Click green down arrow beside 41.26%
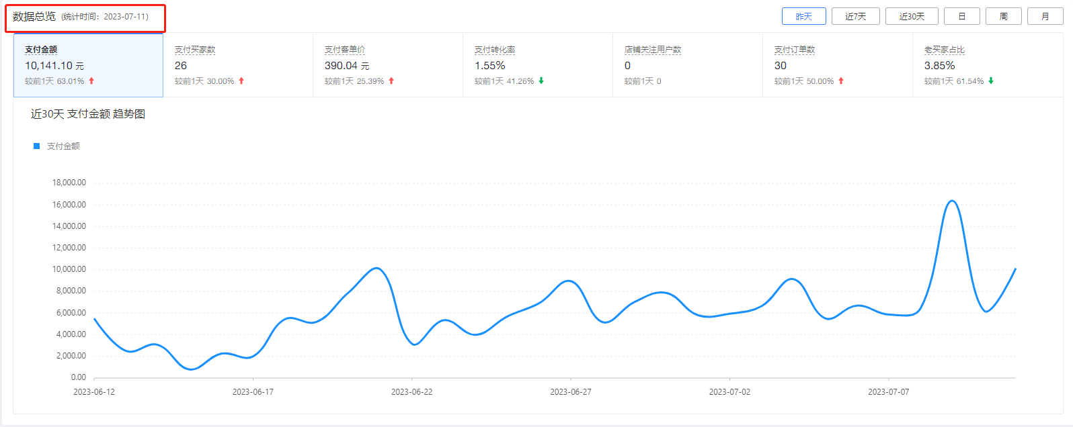Image resolution: width=1073 pixels, height=427 pixels. [x=541, y=81]
